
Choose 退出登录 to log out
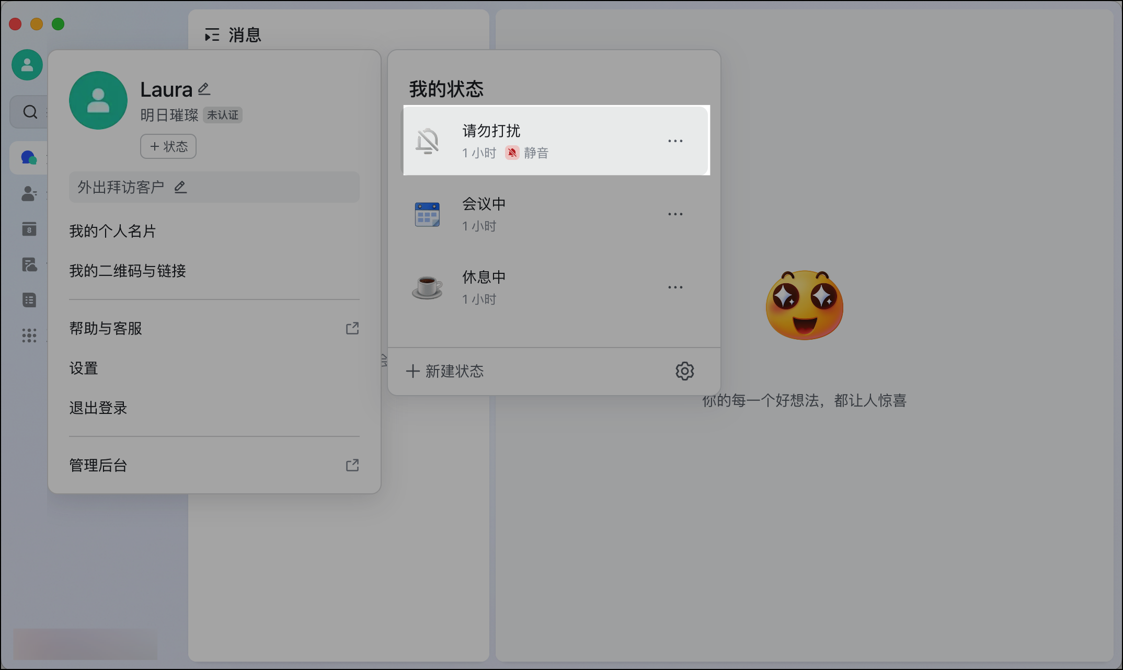pos(98,408)
